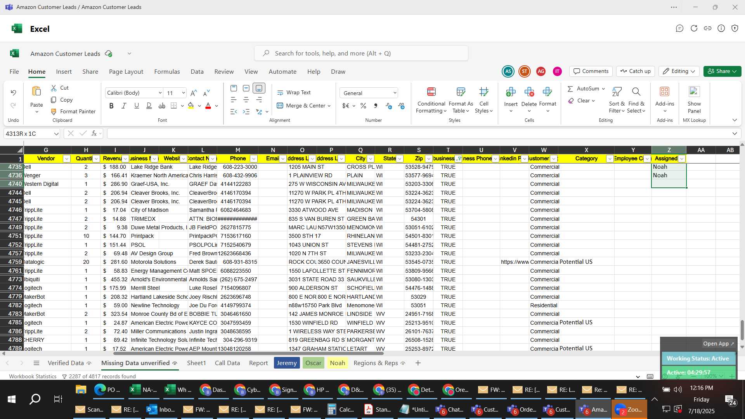Click Percent Style icon
The width and height of the screenshot is (745, 419).
(x=363, y=106)
